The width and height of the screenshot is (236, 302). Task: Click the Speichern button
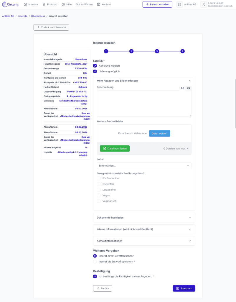pyautogui.click(x=184, y=288)
